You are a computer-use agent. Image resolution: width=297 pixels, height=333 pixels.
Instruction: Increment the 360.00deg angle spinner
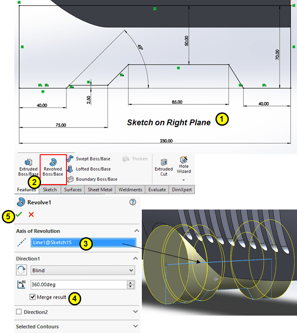pos(130,283)
